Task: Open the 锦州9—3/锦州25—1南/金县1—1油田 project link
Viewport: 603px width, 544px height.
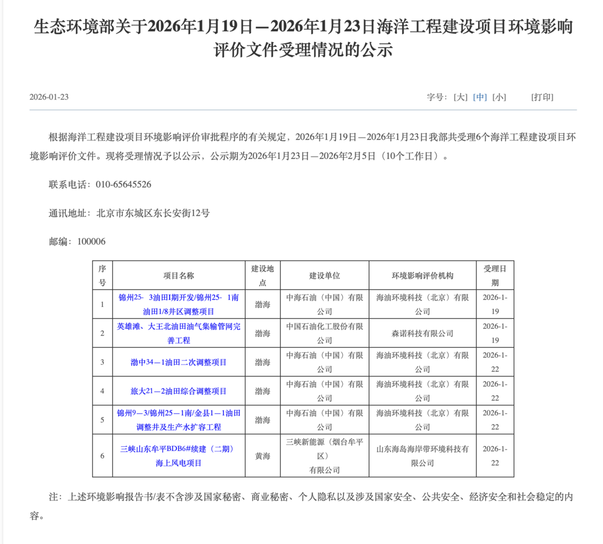Action: tap(179, 420)
